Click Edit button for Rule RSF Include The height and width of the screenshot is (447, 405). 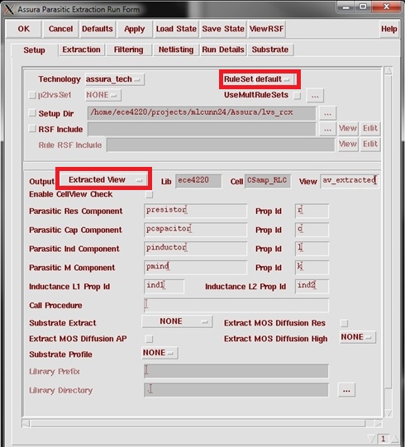click(x=370, y=145)
